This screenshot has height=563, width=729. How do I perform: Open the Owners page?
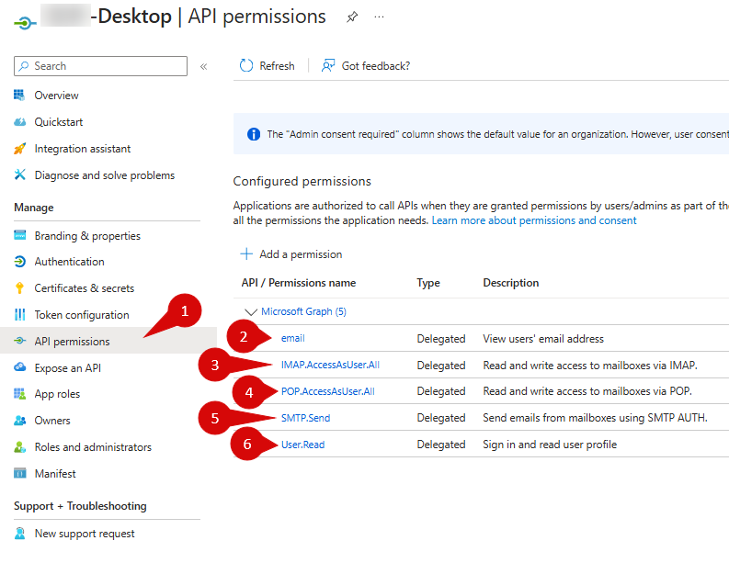point(52,421)
